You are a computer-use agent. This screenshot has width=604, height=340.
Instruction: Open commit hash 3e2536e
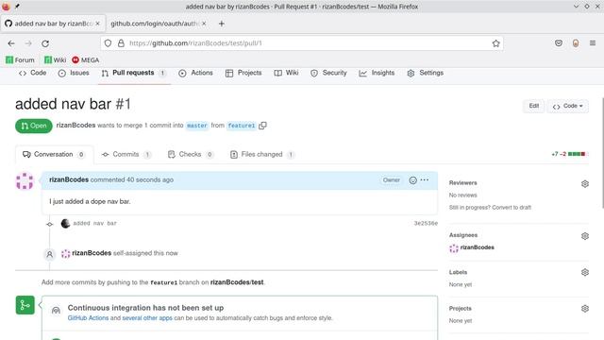426,223
